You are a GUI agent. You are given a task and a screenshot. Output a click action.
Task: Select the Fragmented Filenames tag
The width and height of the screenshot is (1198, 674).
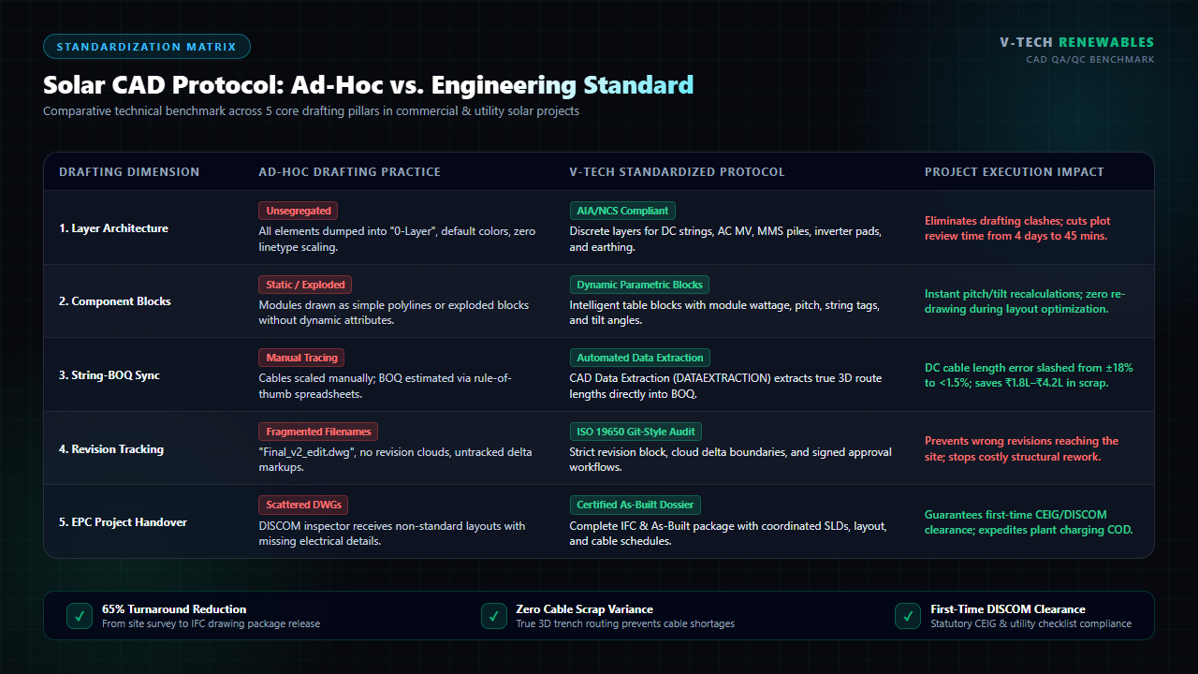point(318,432)
